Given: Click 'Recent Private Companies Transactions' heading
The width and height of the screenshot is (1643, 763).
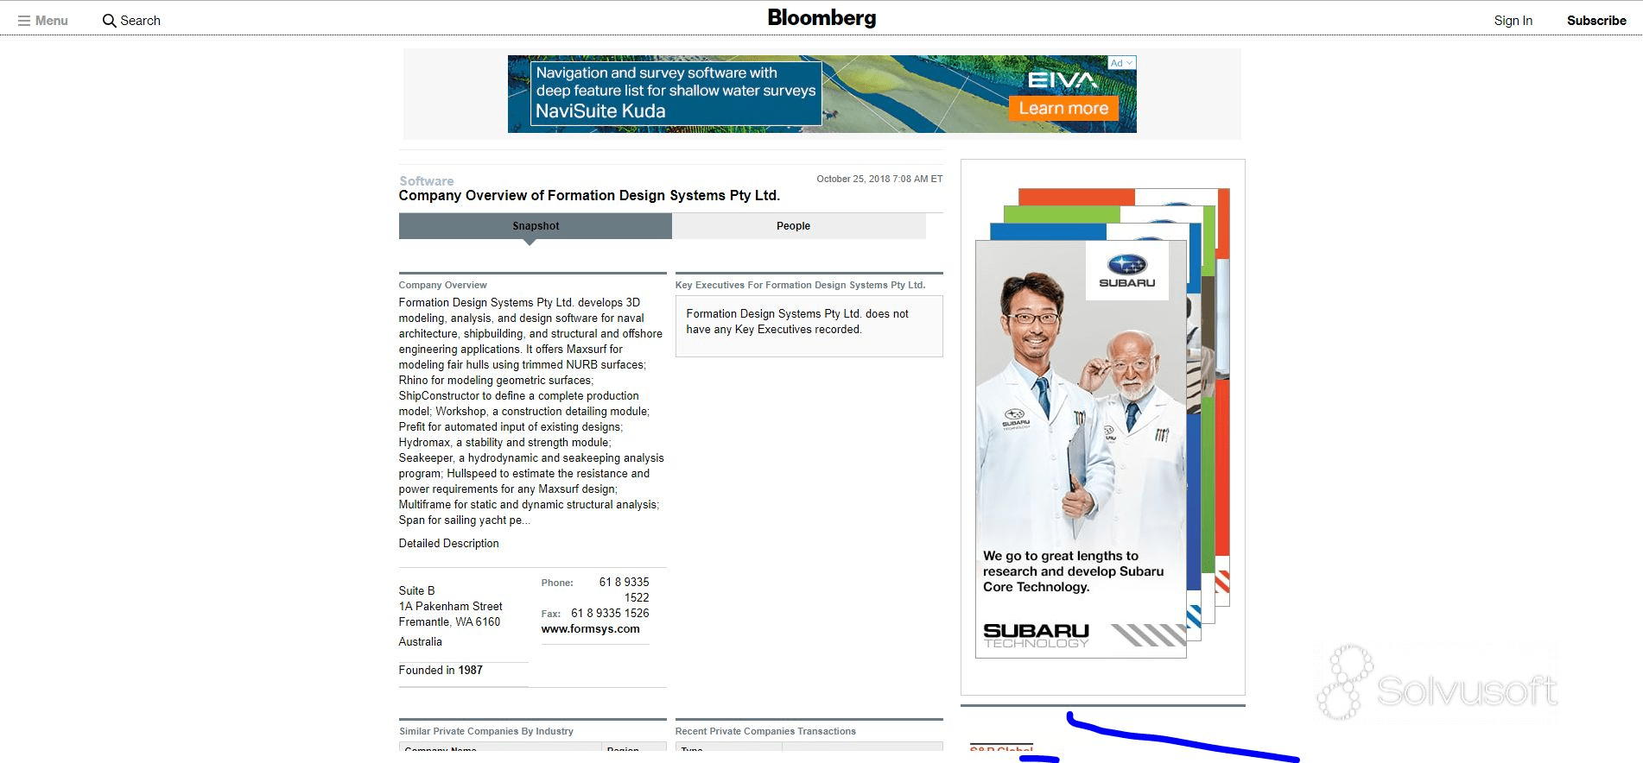Looking at the screenshot, I should tap(765, 731).
